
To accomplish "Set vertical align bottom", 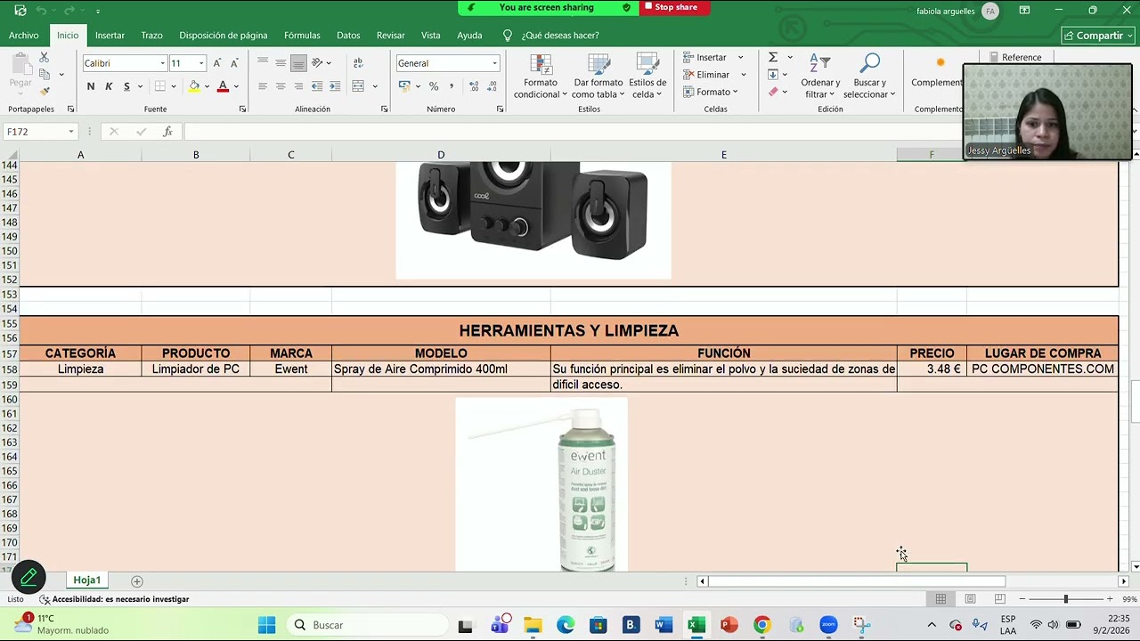I will 298,63.
